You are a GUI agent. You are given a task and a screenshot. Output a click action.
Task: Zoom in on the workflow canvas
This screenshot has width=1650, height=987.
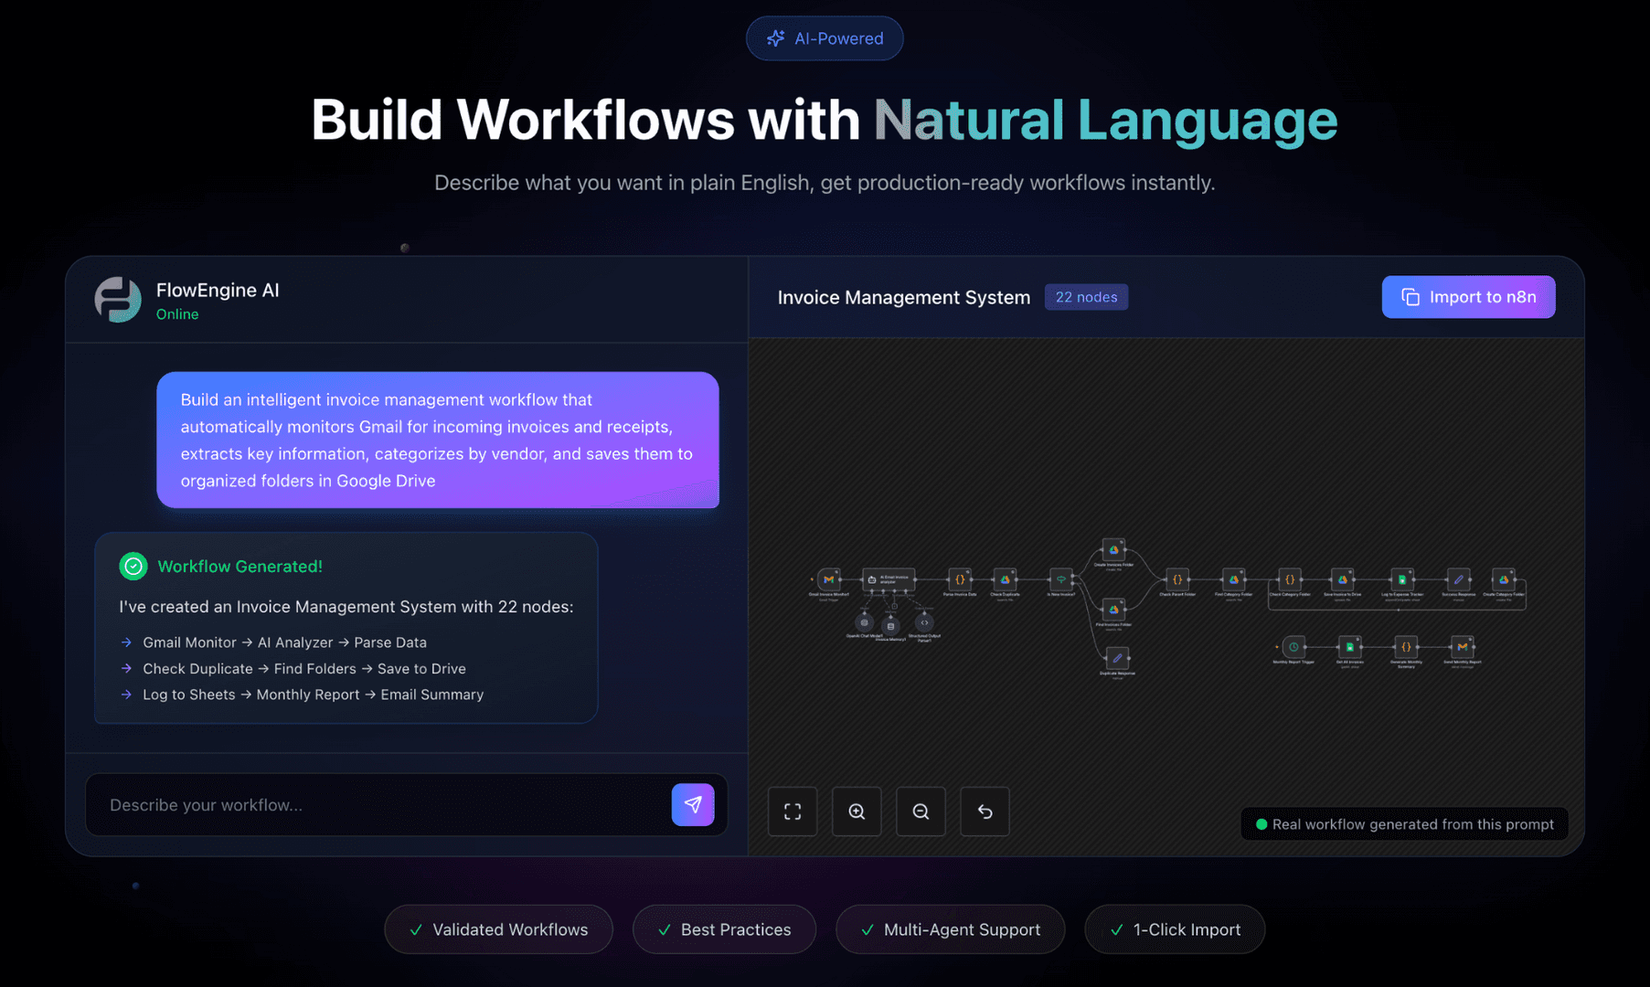tap(857, 812)
